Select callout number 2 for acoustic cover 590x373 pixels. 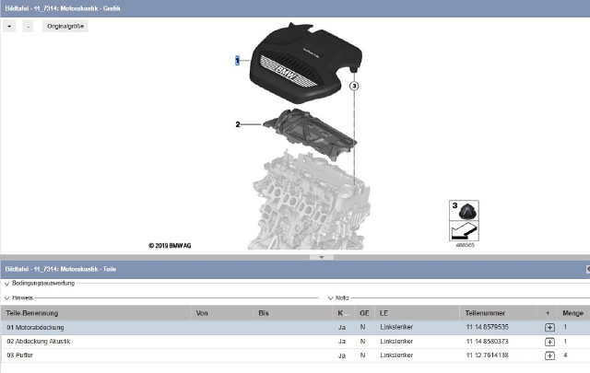(x=238, y=124)
